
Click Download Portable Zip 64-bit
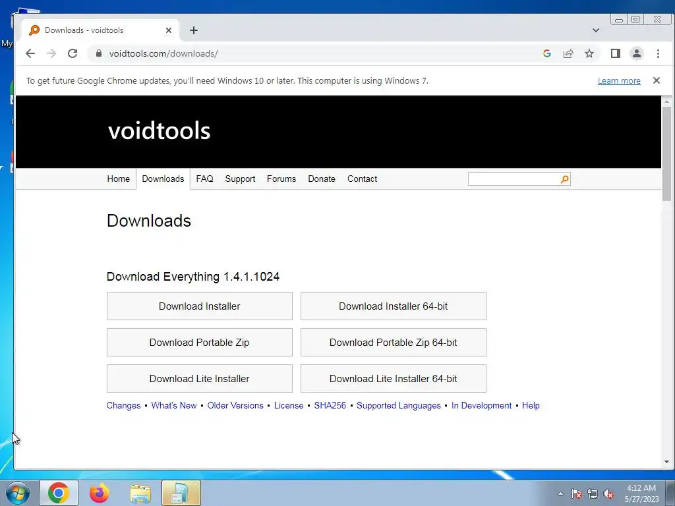click(394, 342)
